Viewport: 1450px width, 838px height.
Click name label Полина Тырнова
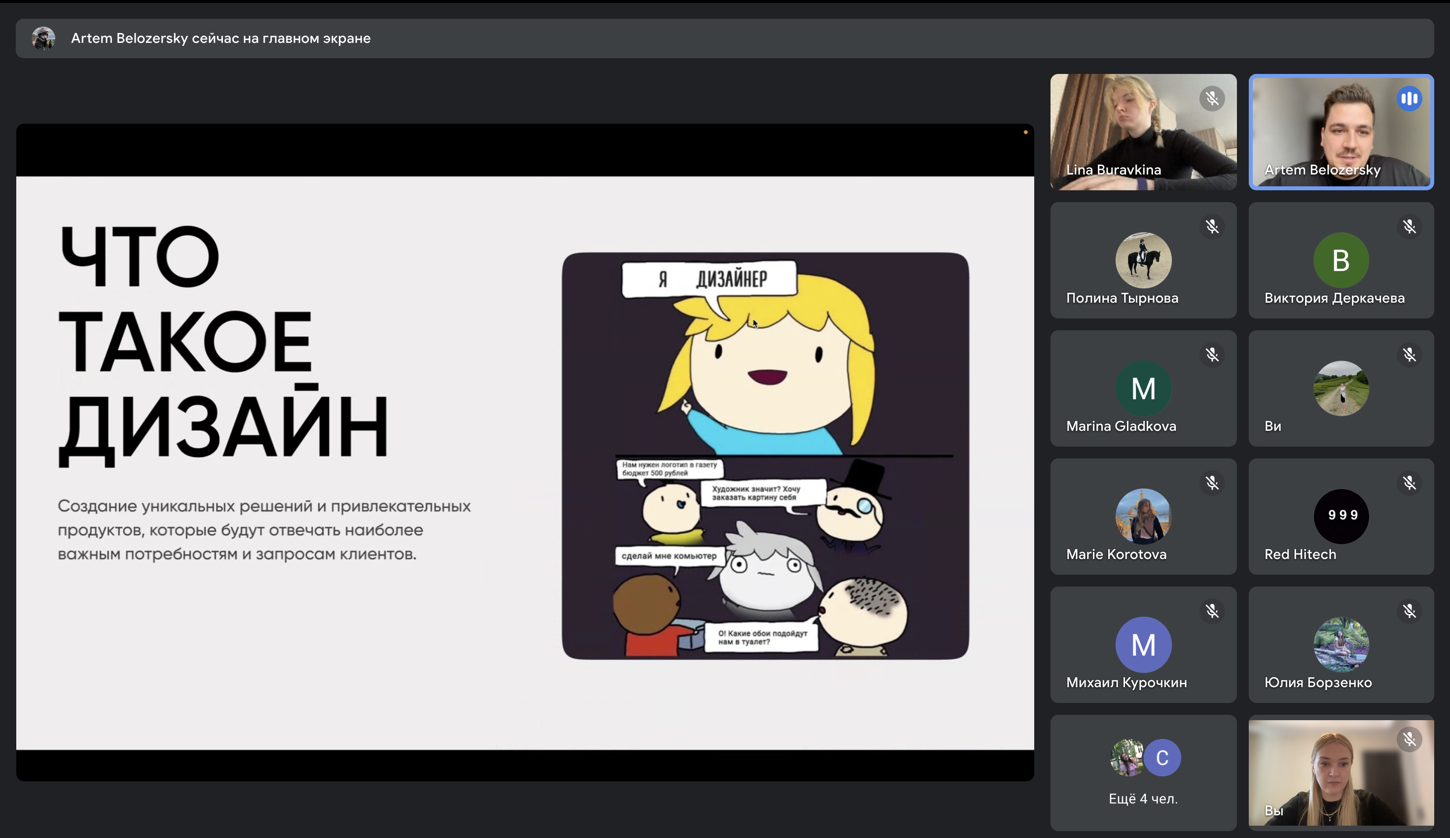(1122, 298)
